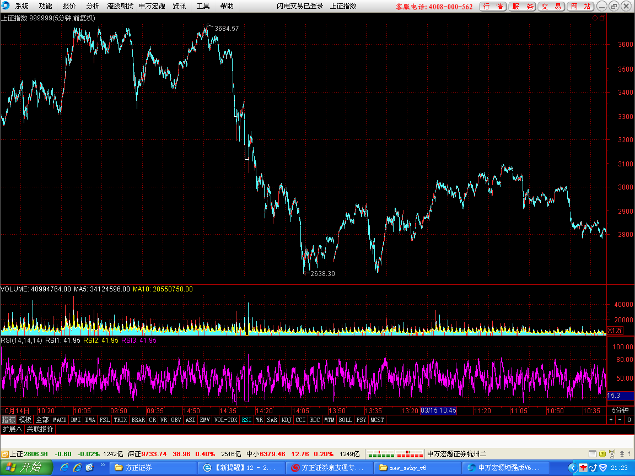Open Internet Explorer quick launch icon

tap(64, 468)
